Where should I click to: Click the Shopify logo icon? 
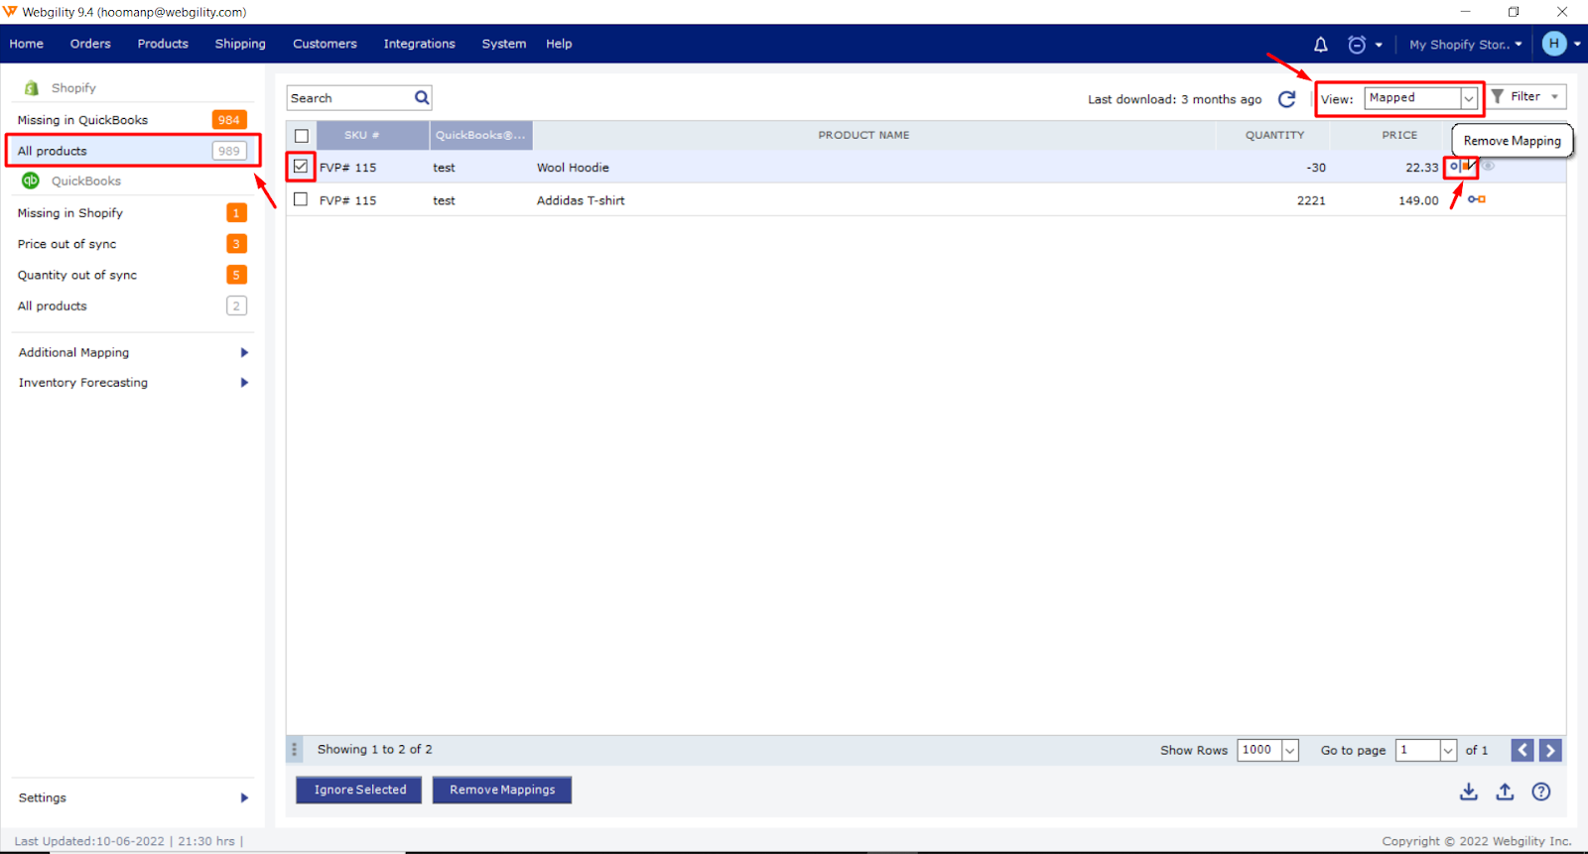(x=32, y=88)
